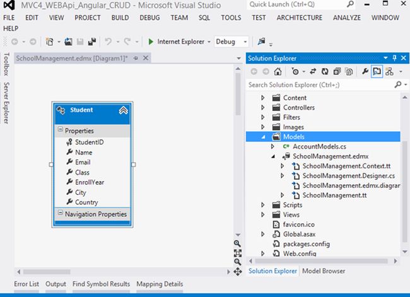410x297 pixels.
Task: Click the Show All Files icon
Action: coord(349,71)
